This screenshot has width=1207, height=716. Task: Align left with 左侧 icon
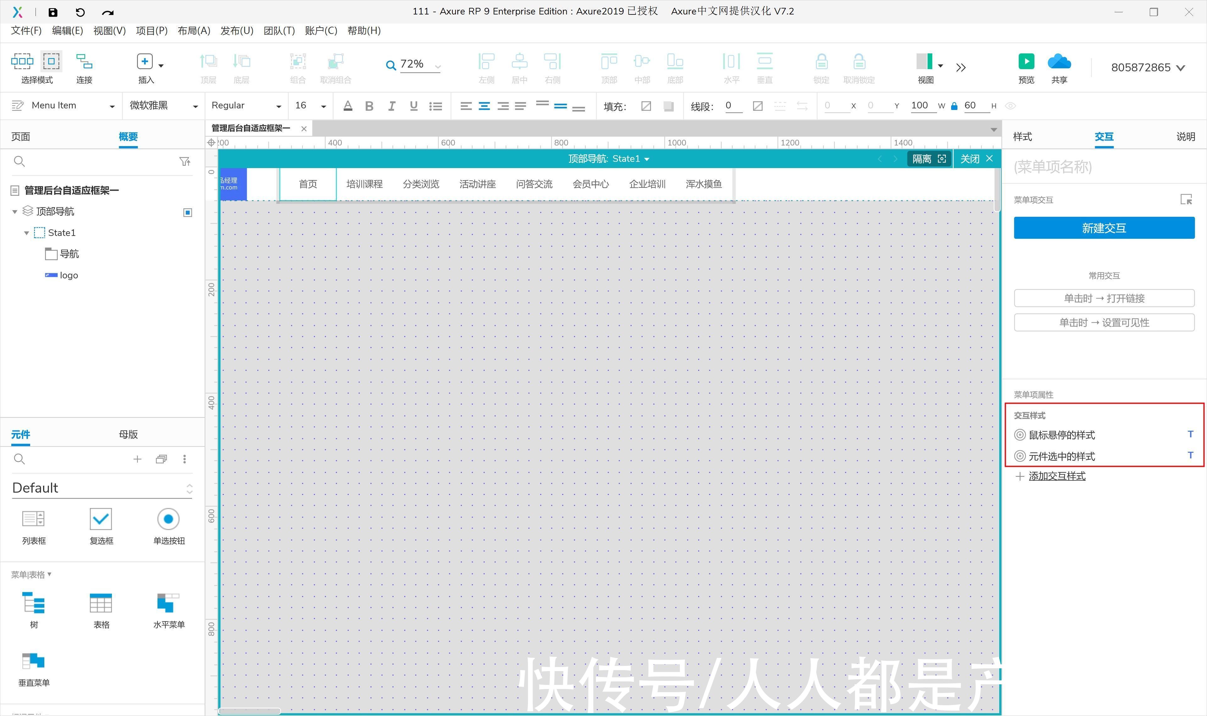point(487,61)
